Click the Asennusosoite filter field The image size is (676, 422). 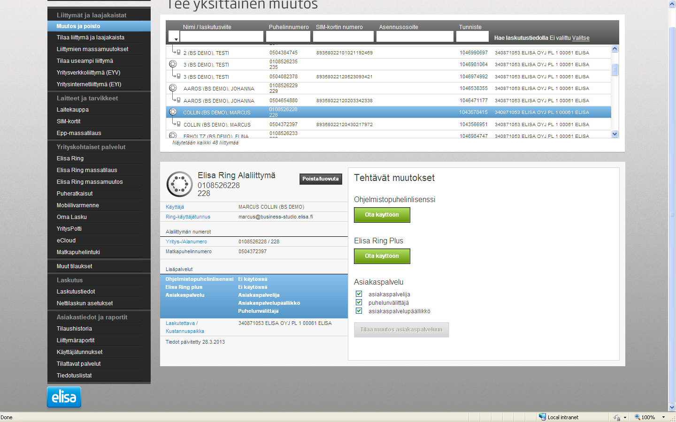tap(415, 37)
